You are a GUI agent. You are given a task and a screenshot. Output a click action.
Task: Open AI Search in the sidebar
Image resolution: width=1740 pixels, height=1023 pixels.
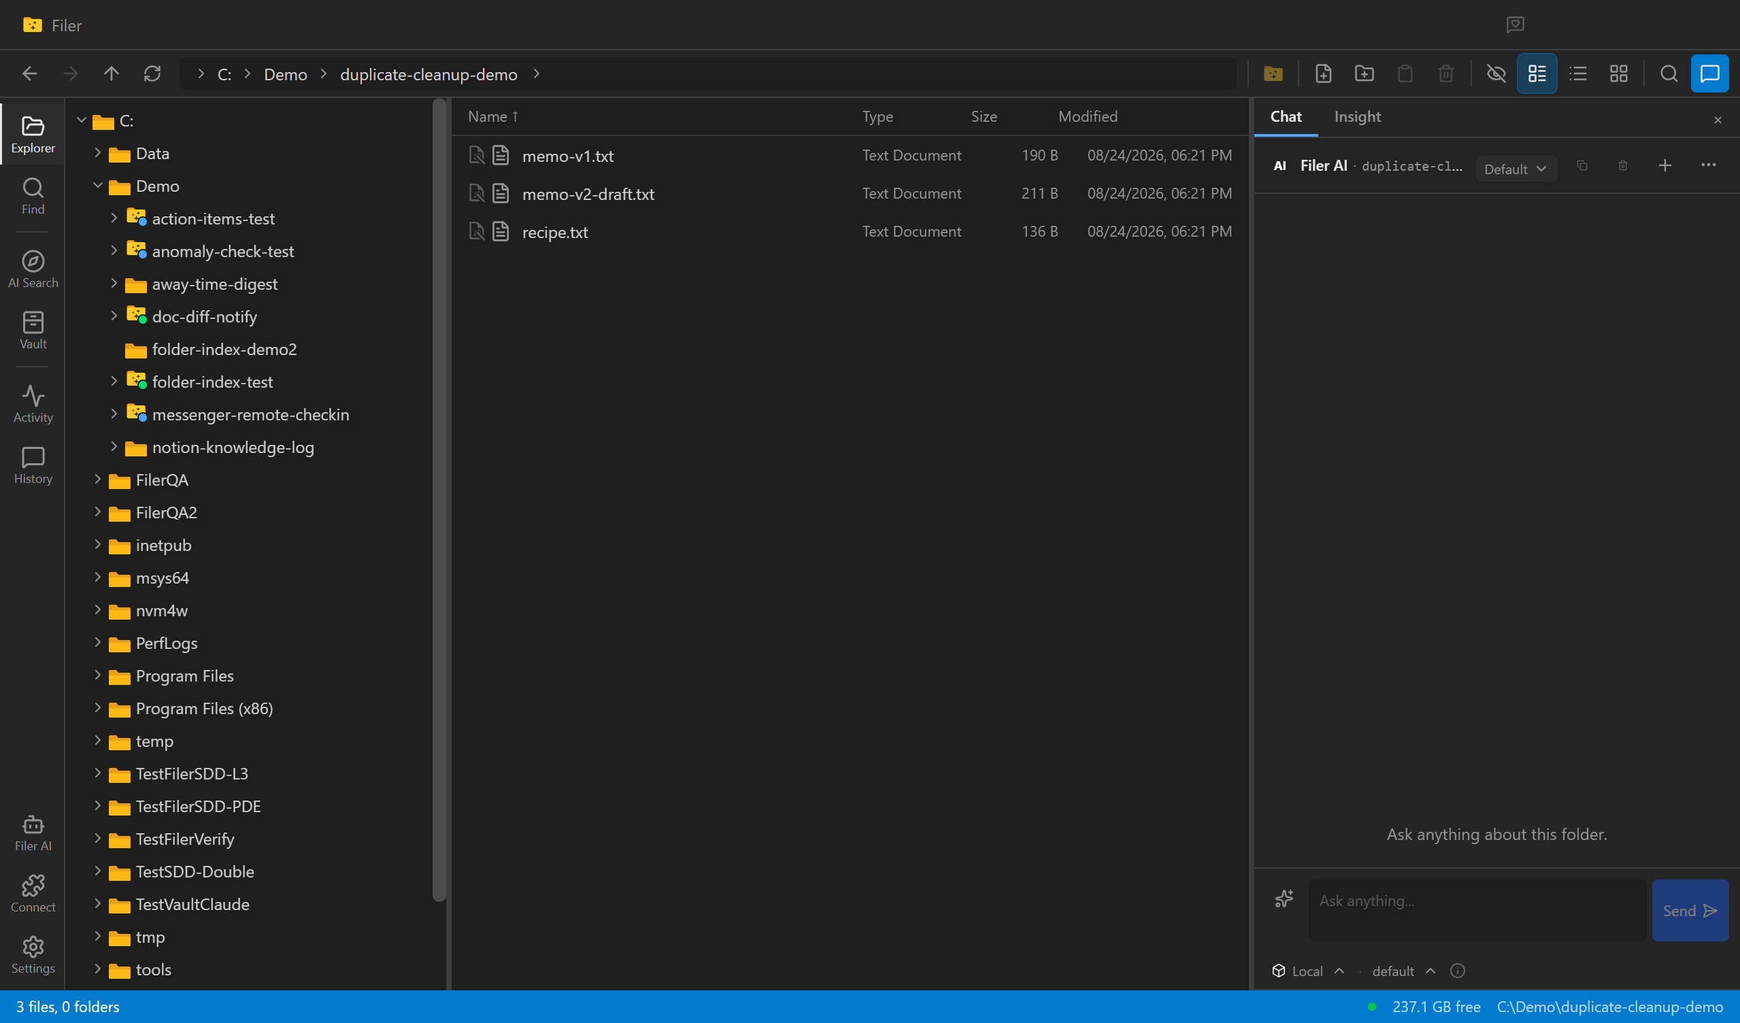(33, 269)
